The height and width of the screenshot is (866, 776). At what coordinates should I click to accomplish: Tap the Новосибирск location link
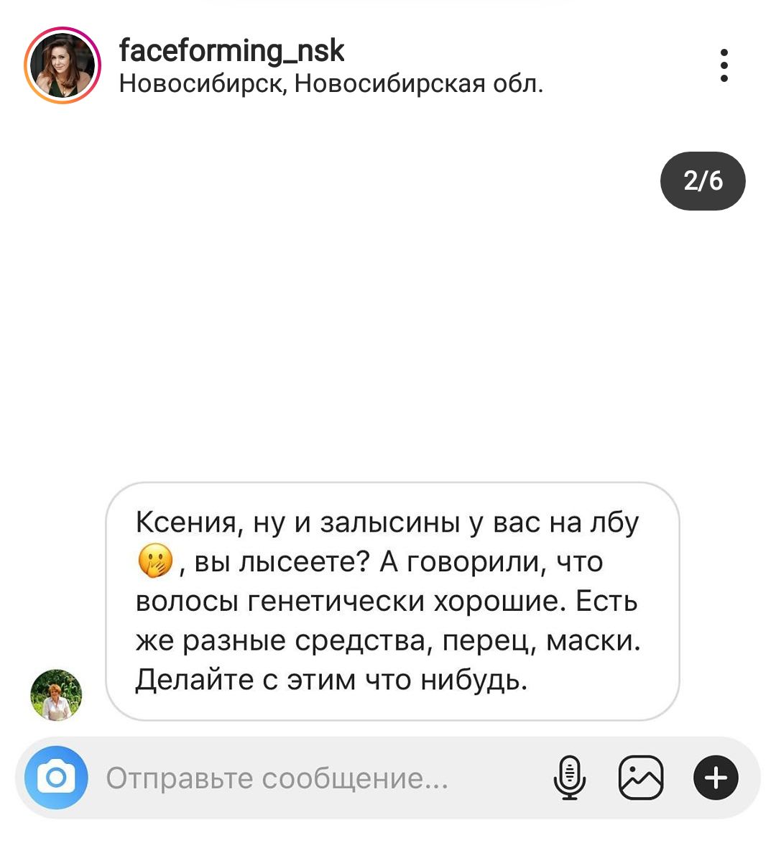pyautogui.click(x=331, y=84)
